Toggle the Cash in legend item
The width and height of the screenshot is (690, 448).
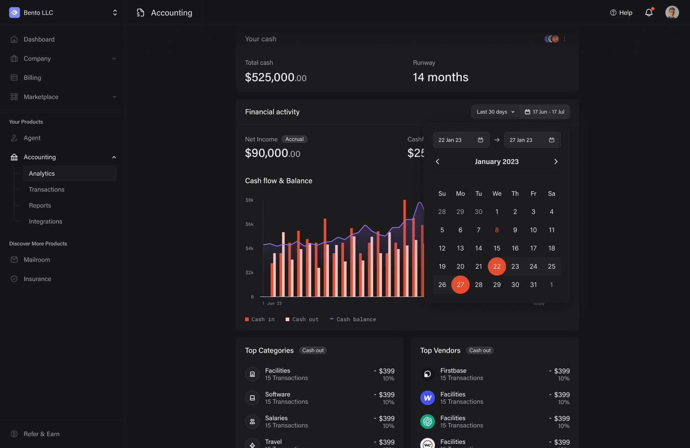(x=260, y=319)
